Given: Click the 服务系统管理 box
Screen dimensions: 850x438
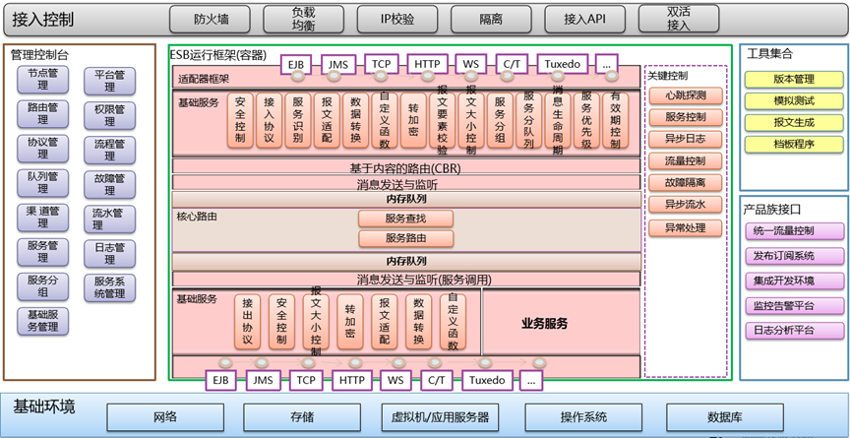Looking at the screenshot, I should [x=109, y=287].
